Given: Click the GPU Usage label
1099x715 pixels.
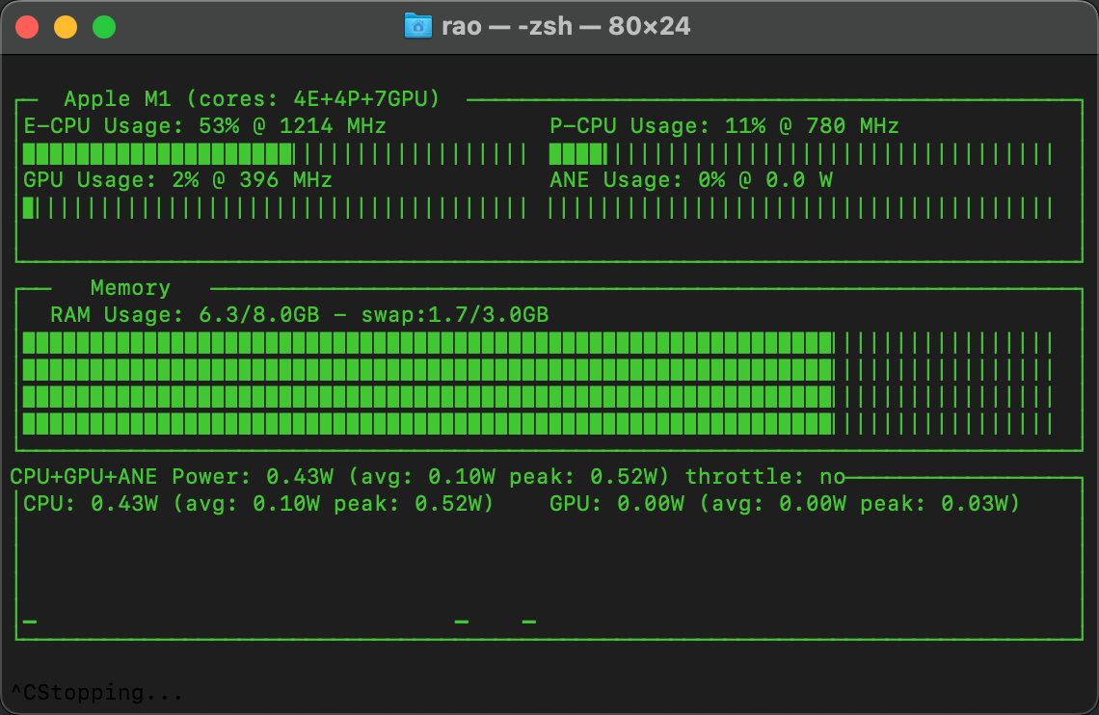Looking at the screenshot, I should click(x=83, y=179).
